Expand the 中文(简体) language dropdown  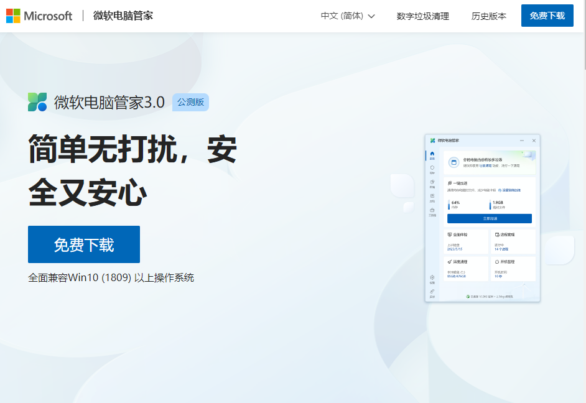click(347, 16)
